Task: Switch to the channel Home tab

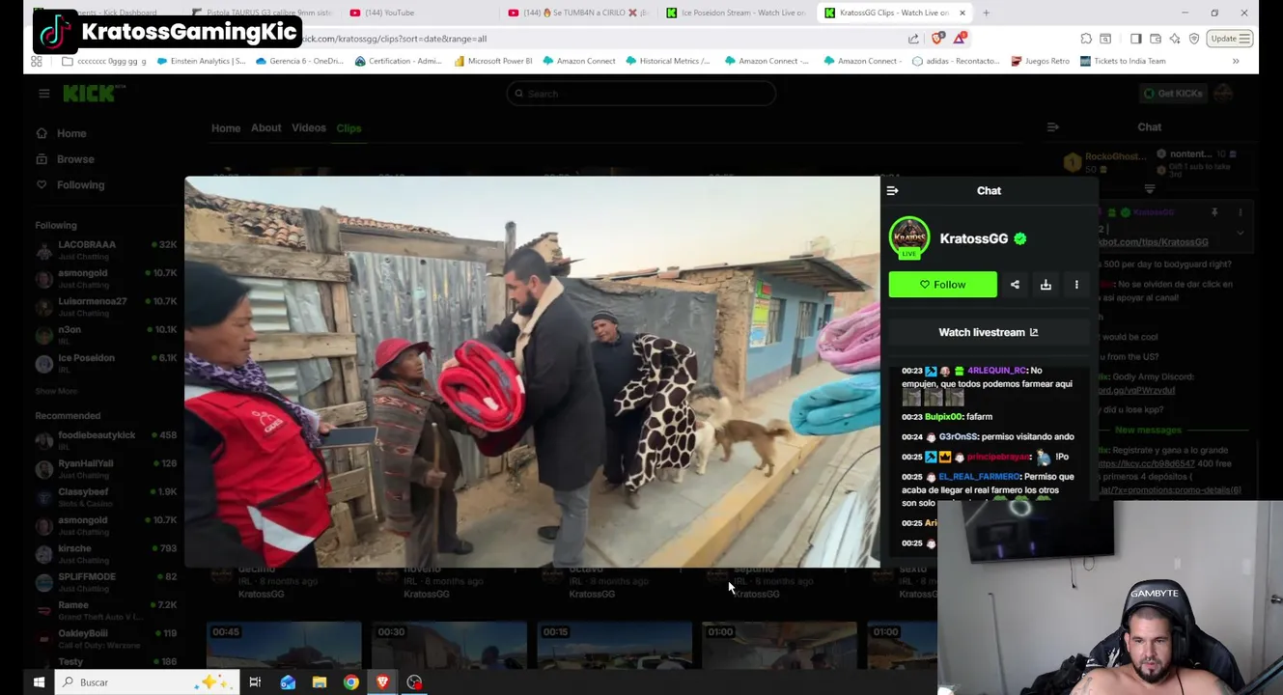Action: (x=226, y=128)
